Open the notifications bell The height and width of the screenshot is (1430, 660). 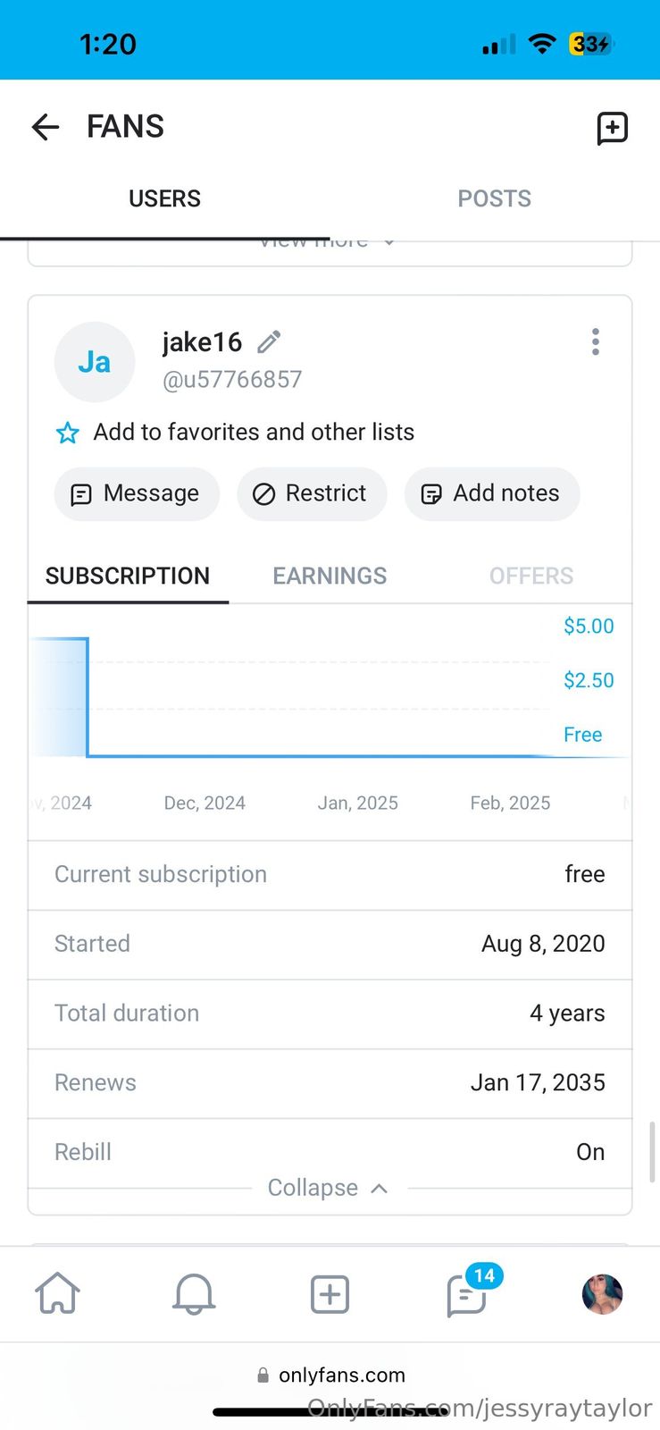[194, 1293]
